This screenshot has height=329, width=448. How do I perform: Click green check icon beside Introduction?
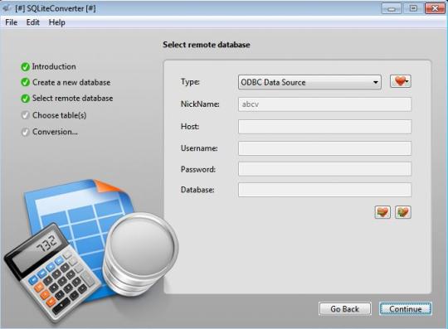26,67
